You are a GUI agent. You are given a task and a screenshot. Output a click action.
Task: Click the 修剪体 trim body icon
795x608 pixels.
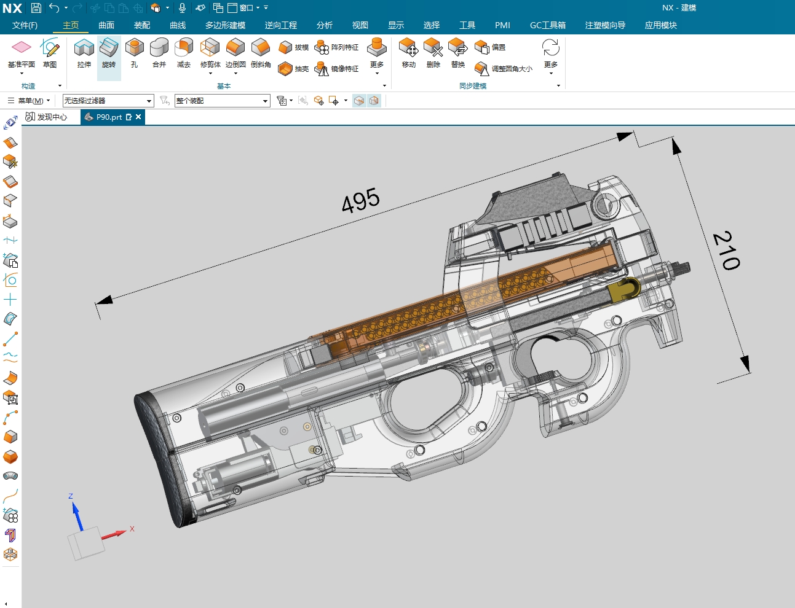(210, 47)
